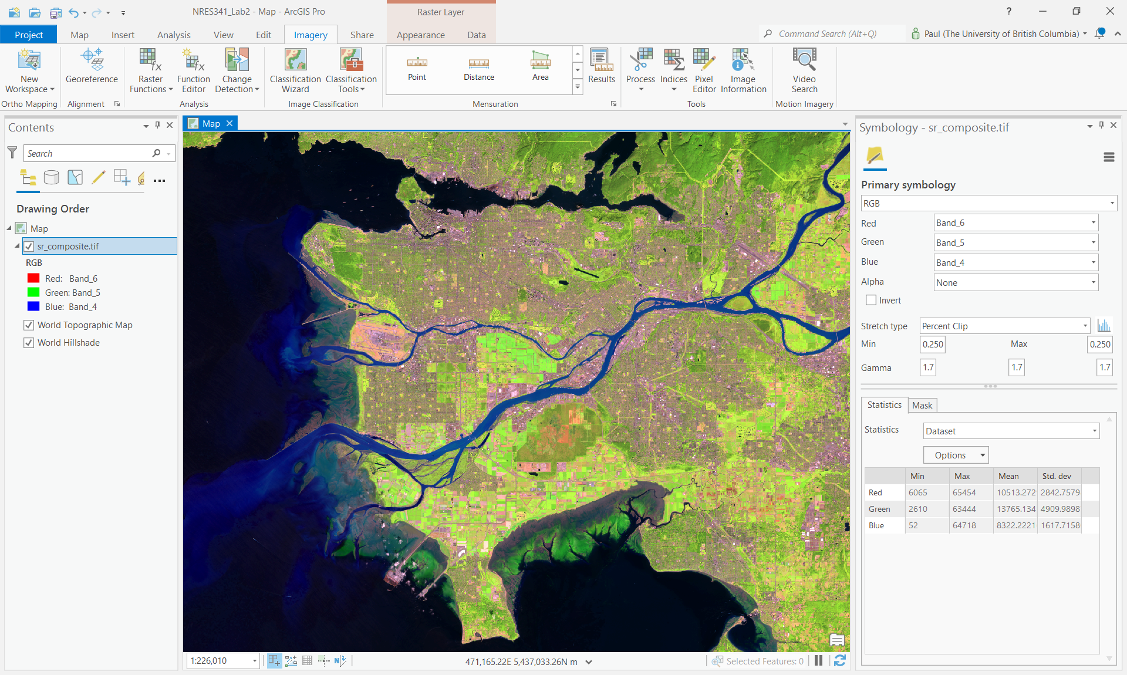Viewport: 1127px width, 675px height.
Task: Open Video Search for motion imagery
Action: [804, 70]
